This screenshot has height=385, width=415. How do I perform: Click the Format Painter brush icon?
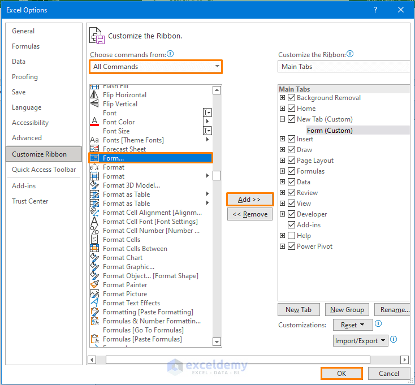pos(94,284)
